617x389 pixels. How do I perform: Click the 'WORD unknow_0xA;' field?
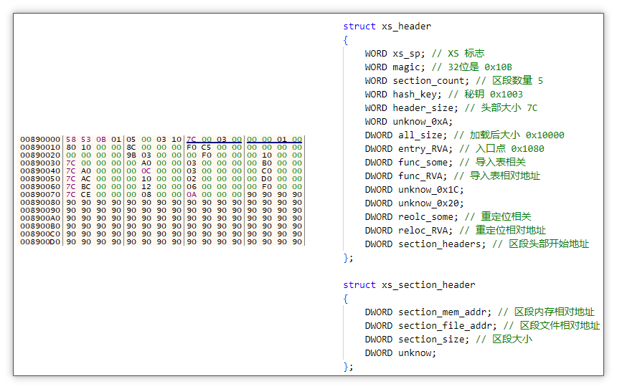coord(408,121)
